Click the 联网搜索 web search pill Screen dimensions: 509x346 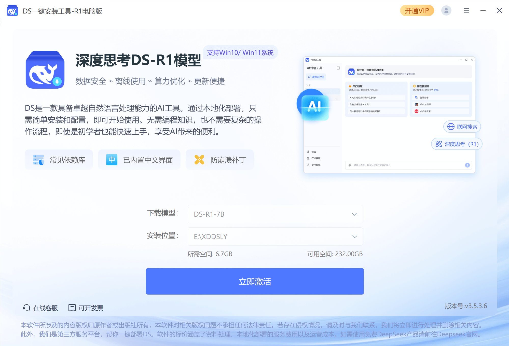[x=462, y=127]
